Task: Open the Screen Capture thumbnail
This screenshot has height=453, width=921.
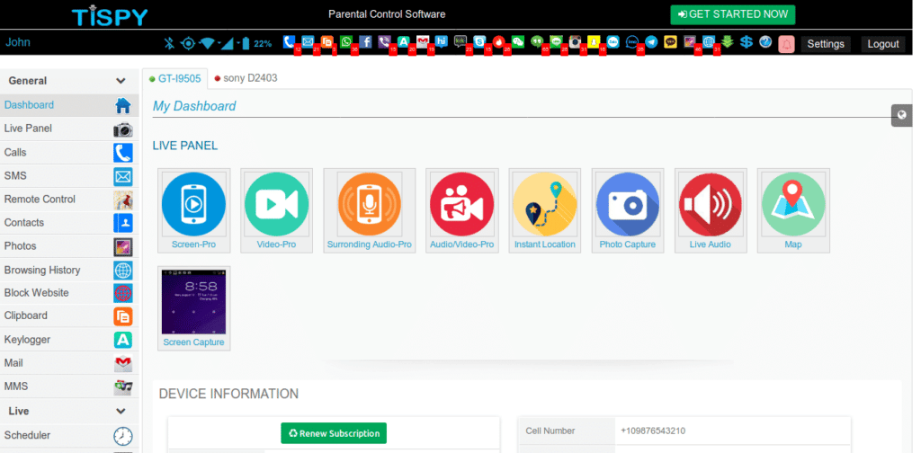Action: click(x=194, y=308)
